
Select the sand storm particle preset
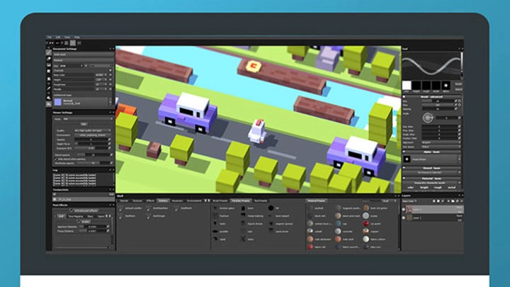pos(279,232)
